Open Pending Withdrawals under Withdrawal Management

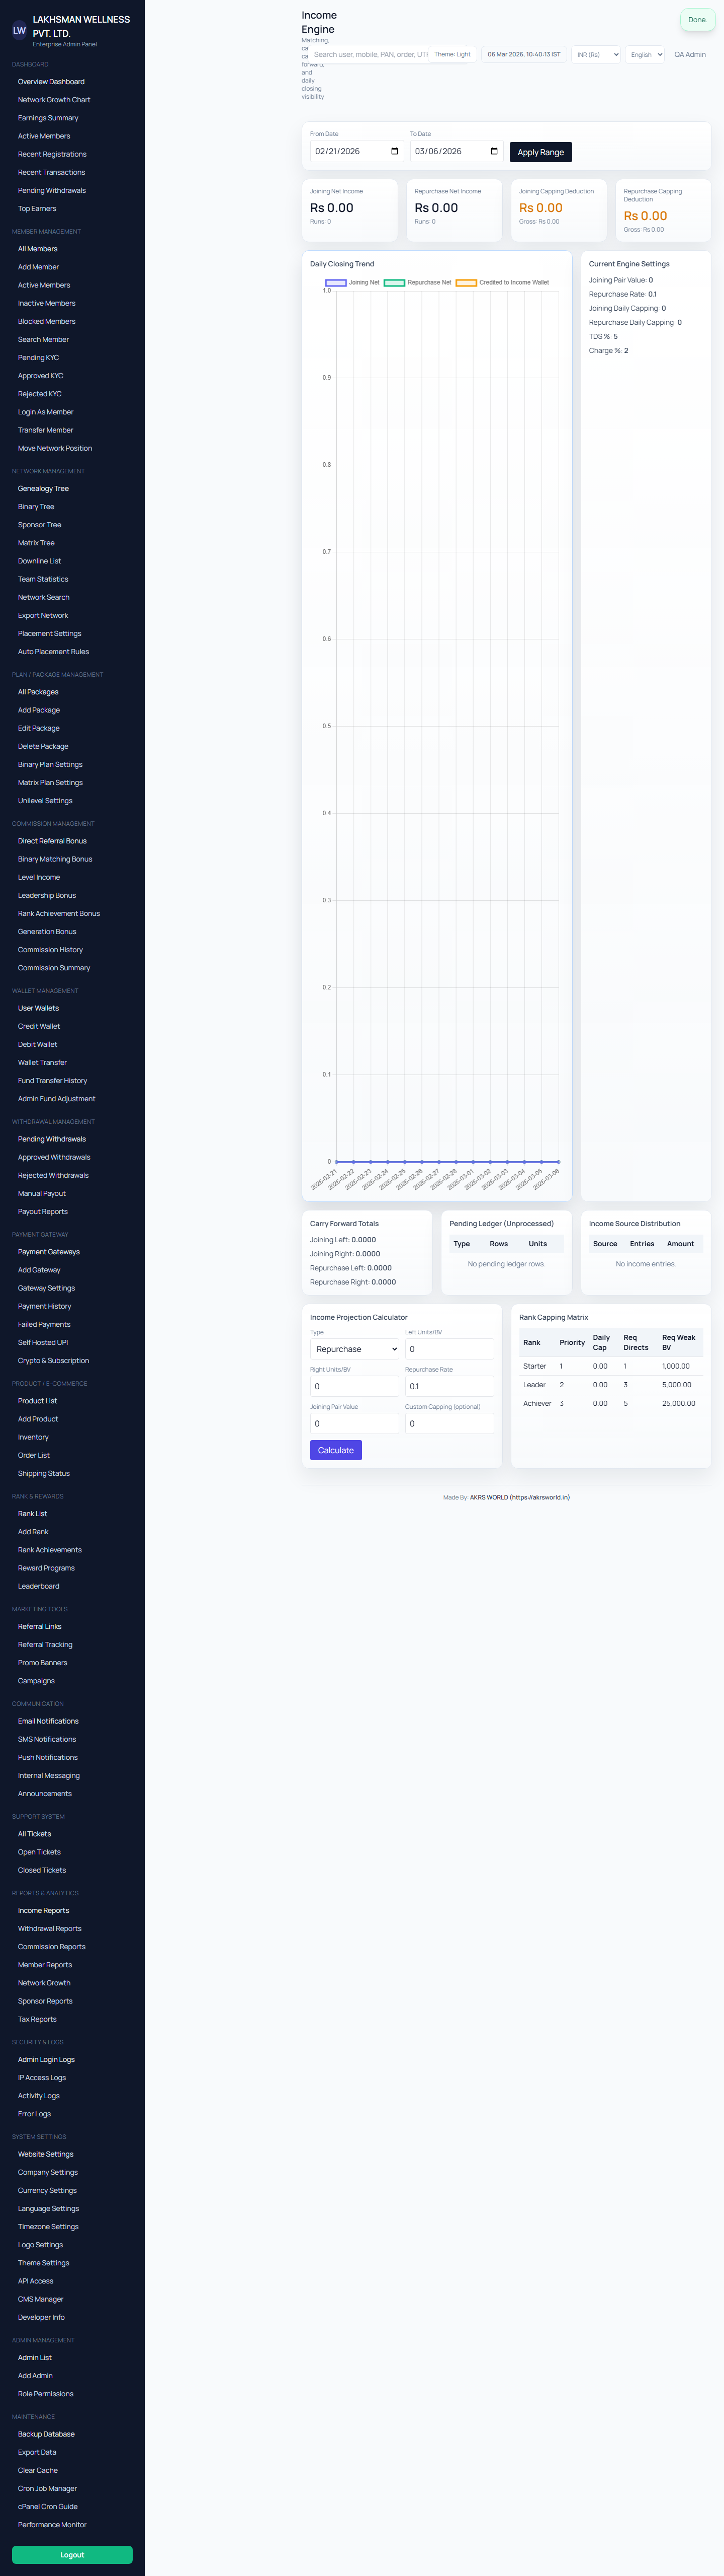(x=52, y=1139)
